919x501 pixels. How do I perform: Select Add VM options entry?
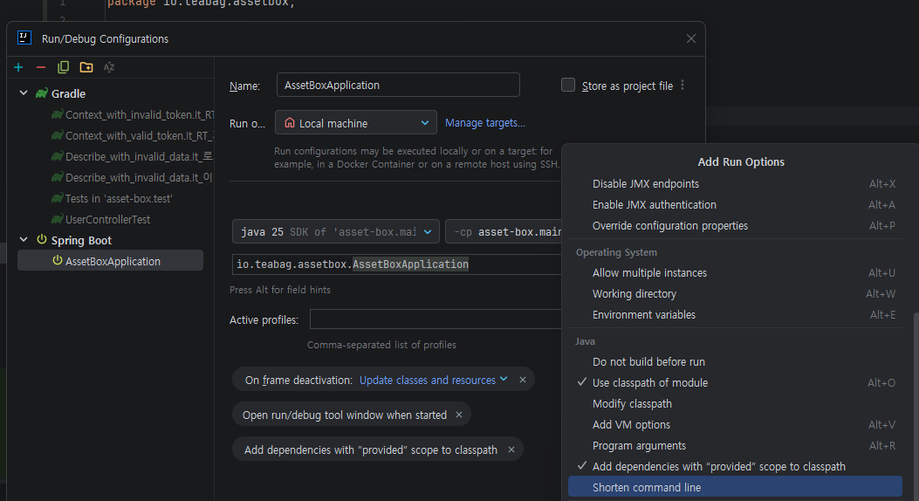click(x=735, y=425)
